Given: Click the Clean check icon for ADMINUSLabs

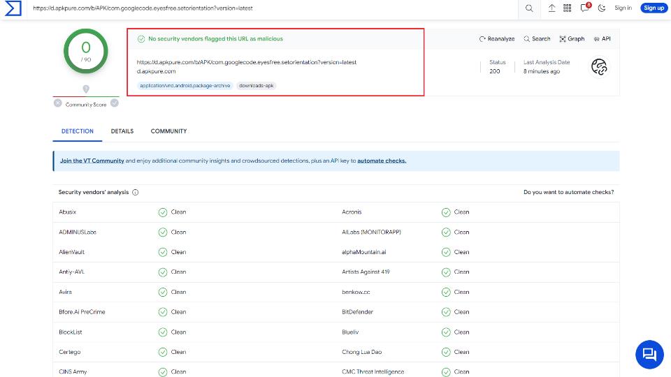Looking at the screenshot, I should click(163, 232).
